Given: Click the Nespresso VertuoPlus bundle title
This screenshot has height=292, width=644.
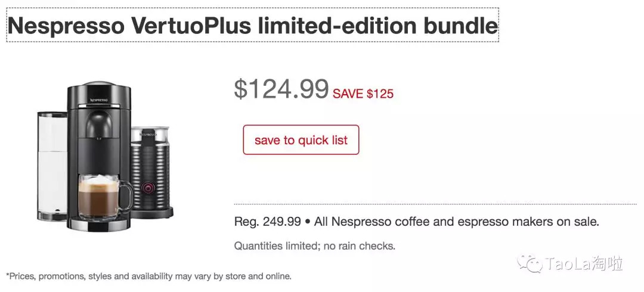Looking at the screenshot, I should tap(252, 26).
